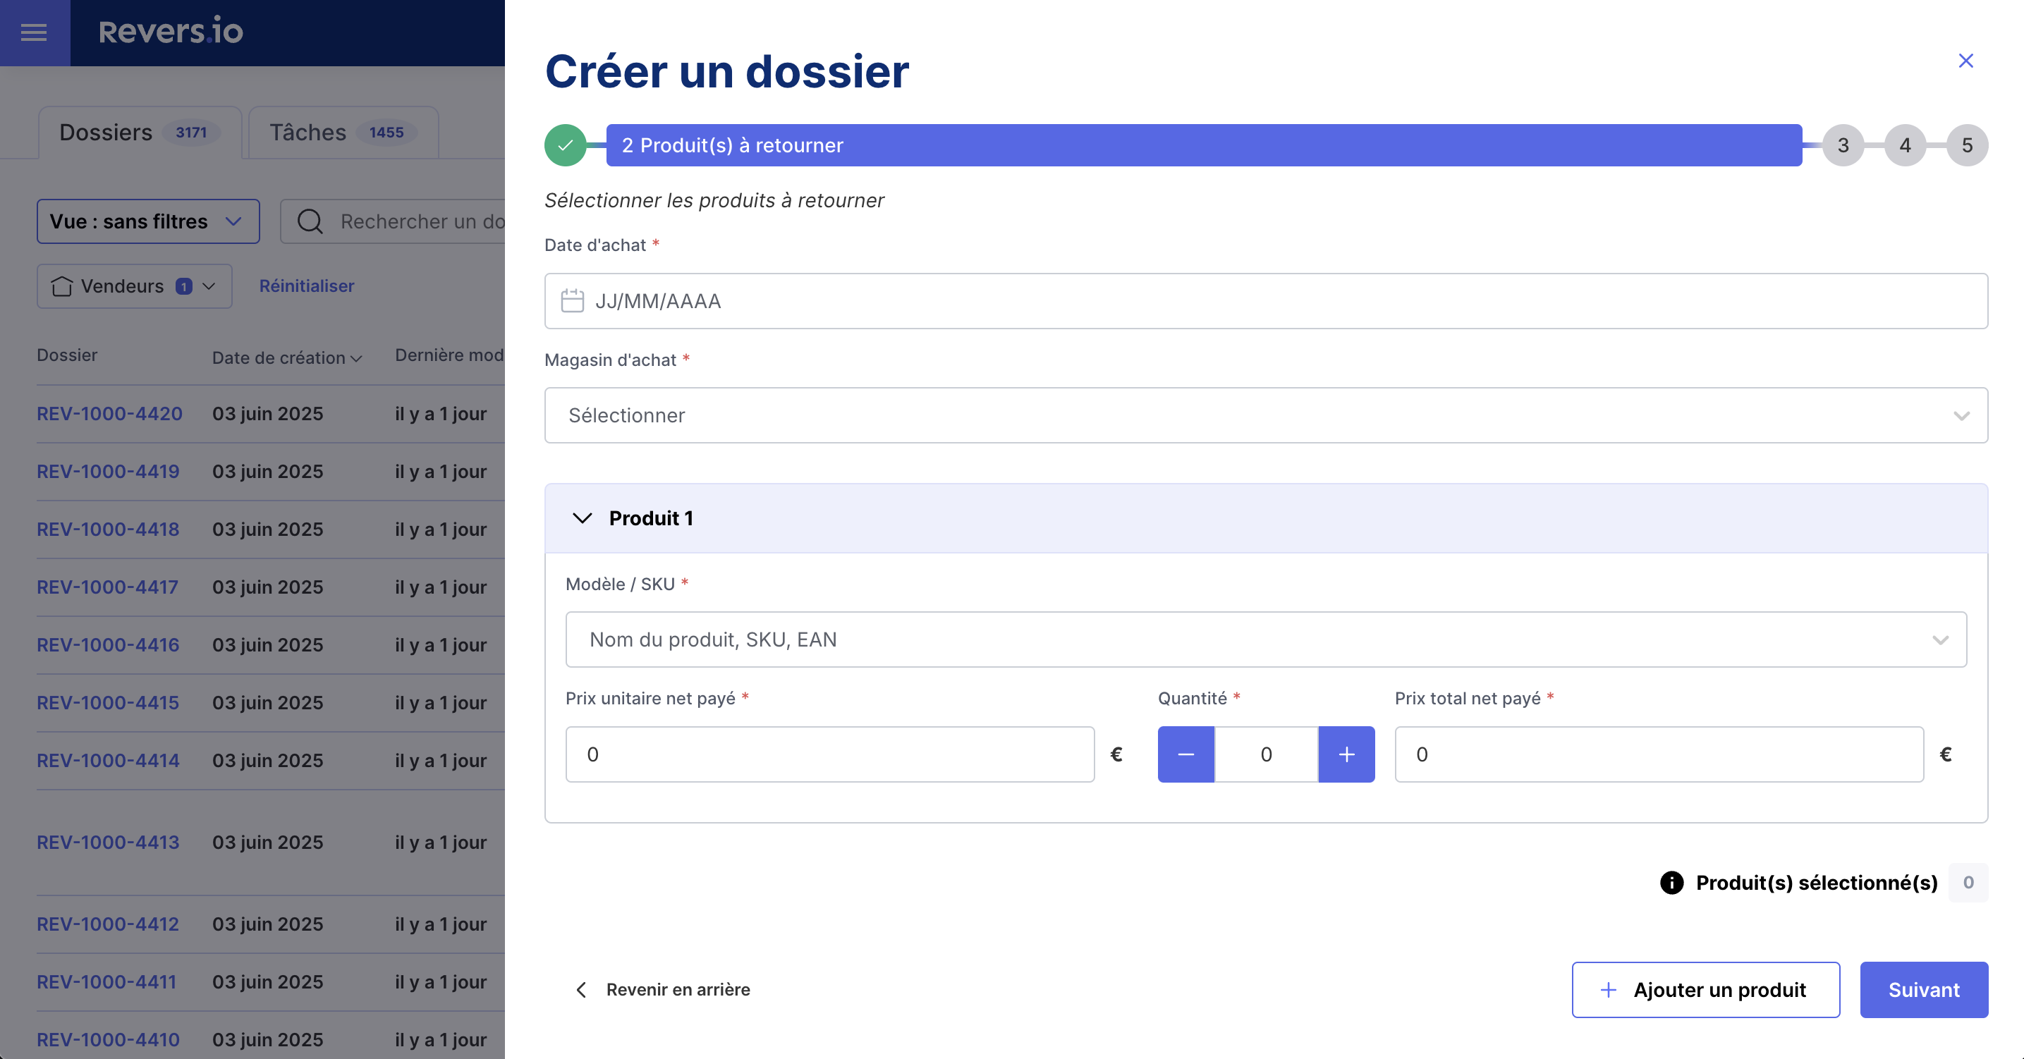Open the hamburger menu icon
Screen dimensions: 2024x1059
pos(34,32)
